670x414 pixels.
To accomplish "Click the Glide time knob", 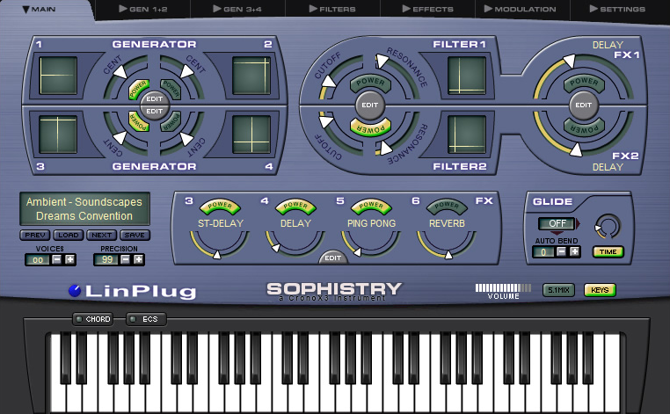I will [607, 225].
